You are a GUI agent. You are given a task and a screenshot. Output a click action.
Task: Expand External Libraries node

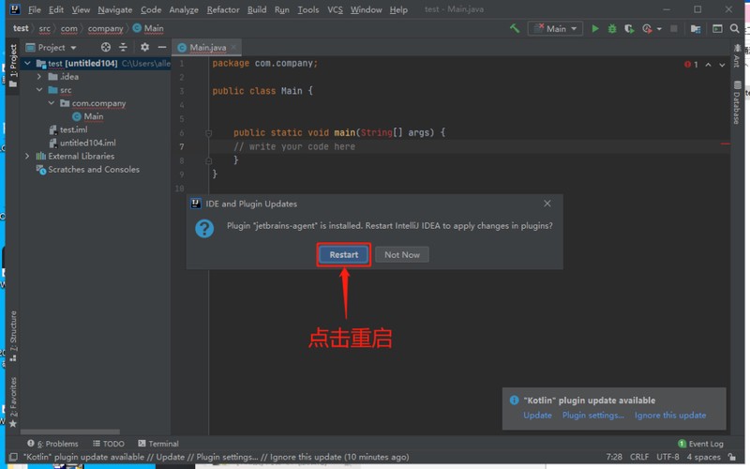[x=27, y=157]
